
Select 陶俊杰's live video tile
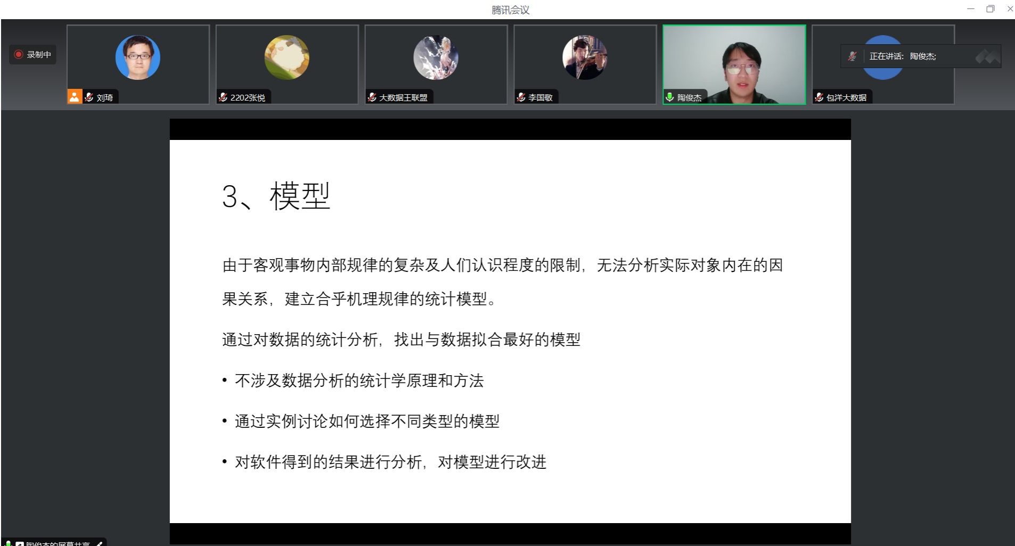(x=734, y=64)
